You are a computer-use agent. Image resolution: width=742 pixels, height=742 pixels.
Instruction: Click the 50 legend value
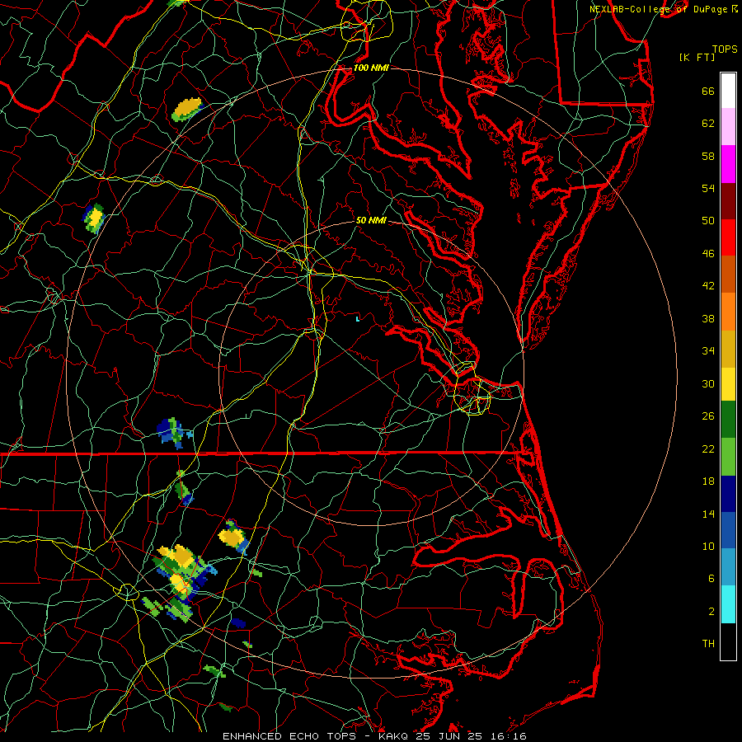(708, 220)
